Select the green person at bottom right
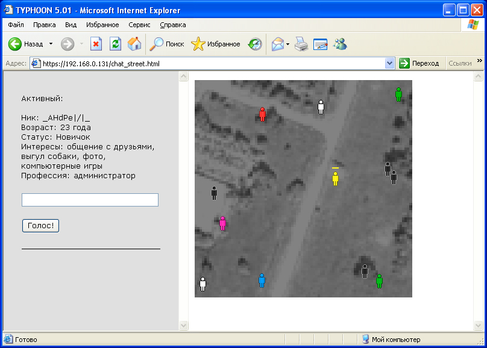The image size is (487, 348). [x=379, y=281]
